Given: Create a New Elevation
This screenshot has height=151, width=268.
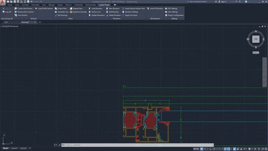Looking at the screenshot, I should [x=113, y=8].
